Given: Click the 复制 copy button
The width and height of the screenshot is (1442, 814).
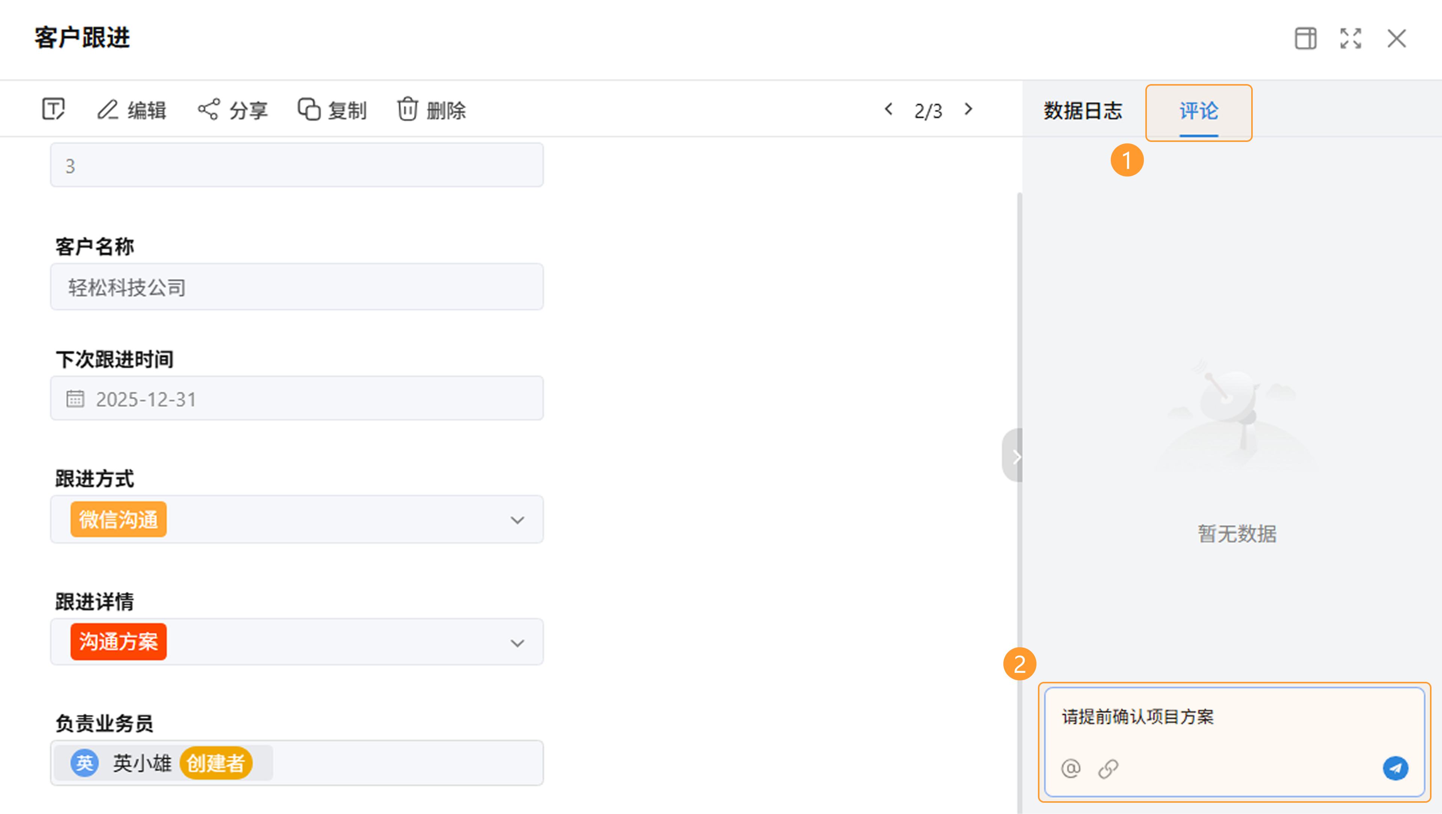Looking at the screenshot, I should click(332, 110).
